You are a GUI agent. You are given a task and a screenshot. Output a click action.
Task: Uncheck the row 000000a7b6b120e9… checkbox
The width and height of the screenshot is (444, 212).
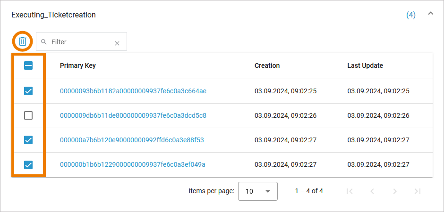click(28, 140)
